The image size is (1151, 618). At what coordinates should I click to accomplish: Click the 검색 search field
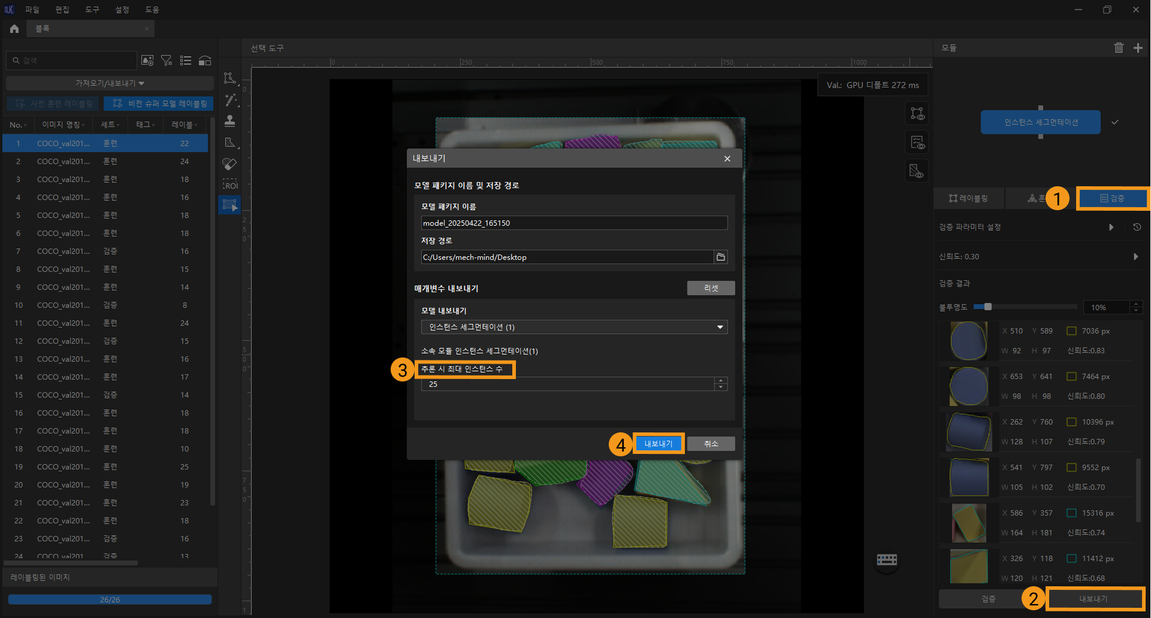pos(72,60)
